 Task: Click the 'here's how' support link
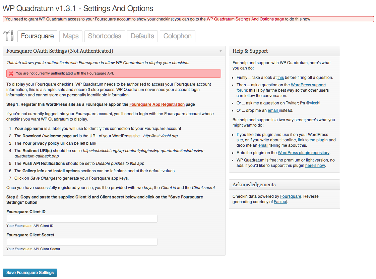[x=315, y=165]
